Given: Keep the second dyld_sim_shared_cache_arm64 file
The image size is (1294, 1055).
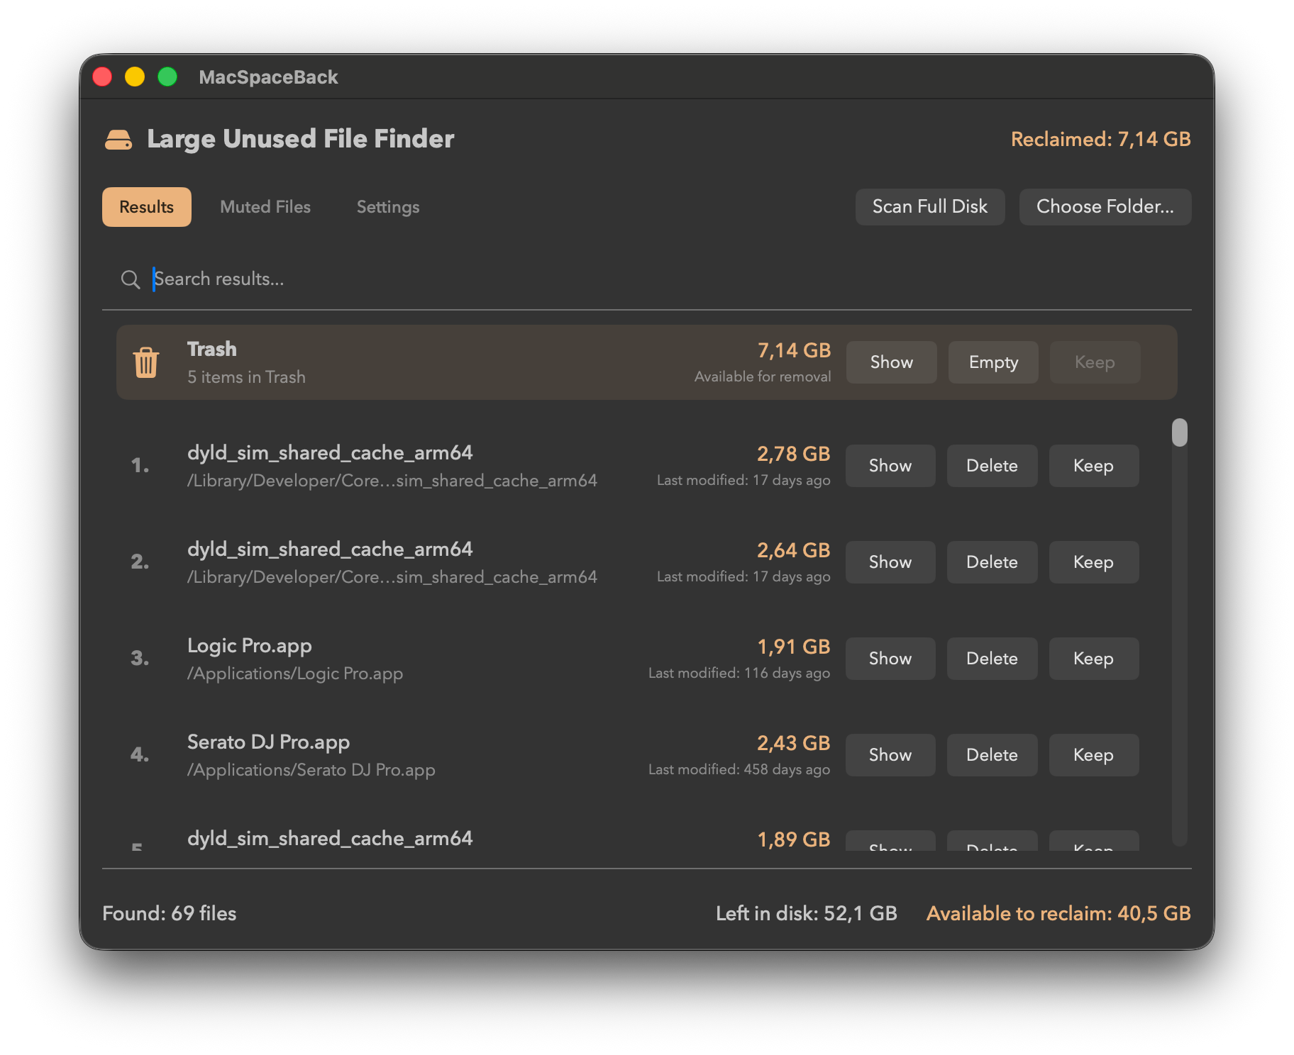Looking at the screenshot, I should 1093,562.
